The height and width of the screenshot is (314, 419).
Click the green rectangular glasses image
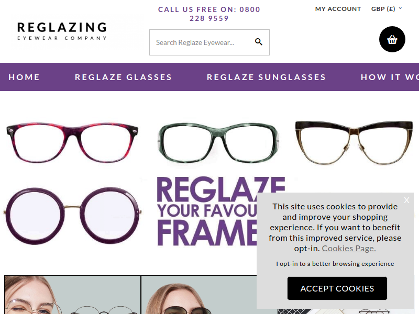218,142
